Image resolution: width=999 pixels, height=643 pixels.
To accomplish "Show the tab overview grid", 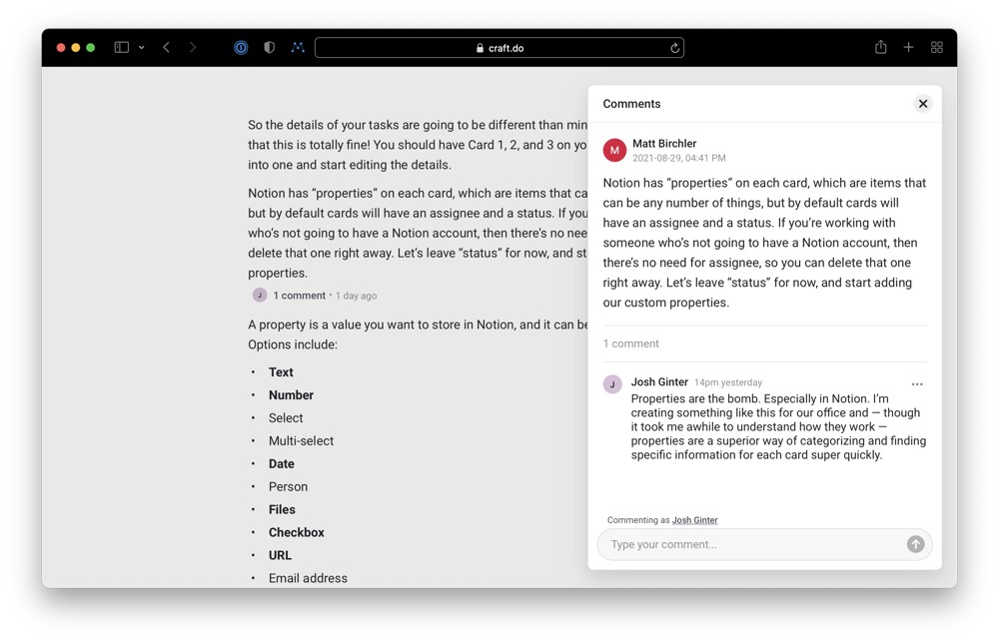I will (937, 47).
